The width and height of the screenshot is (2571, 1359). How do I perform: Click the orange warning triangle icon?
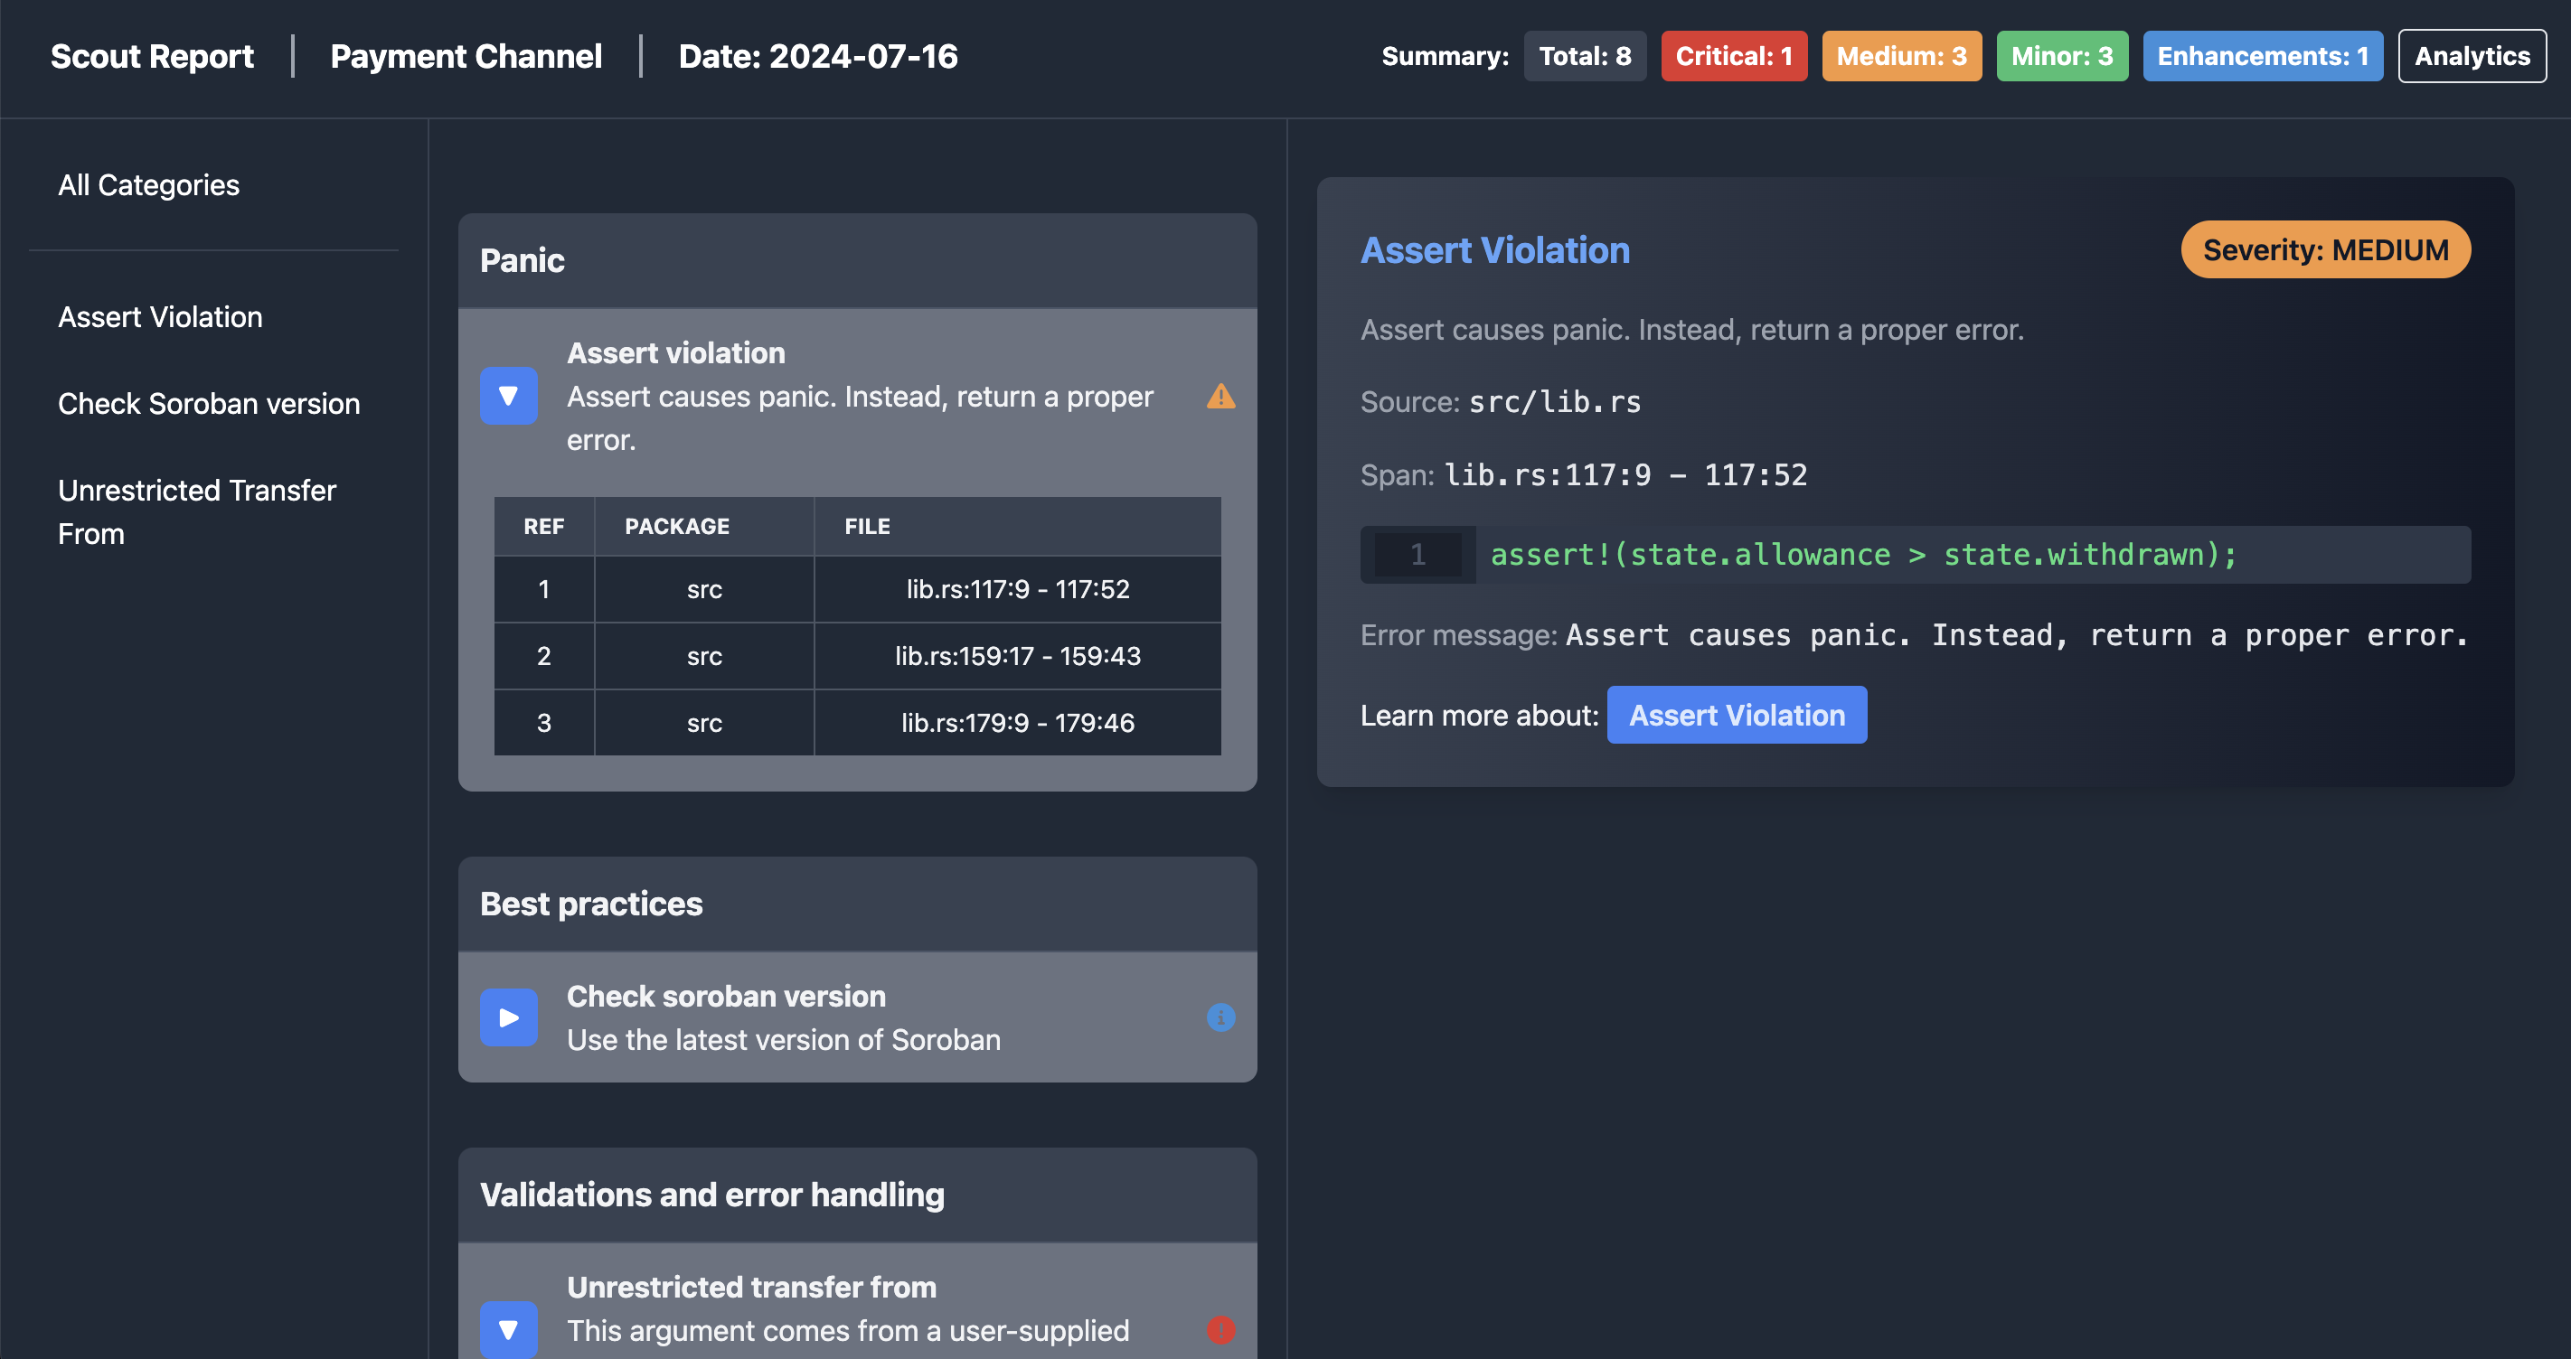point(1220,397)
